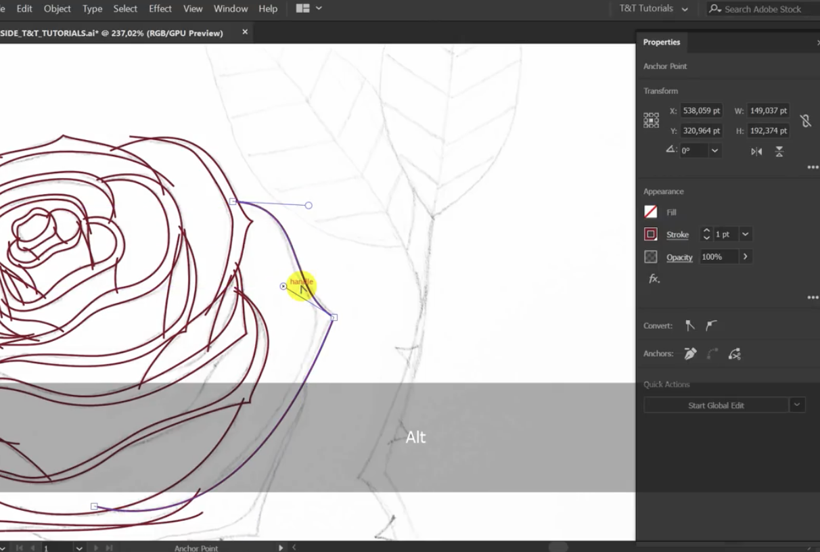Screen dimensions: 820x552
Task: Expand the Opacity slider arrow
Action: tap(745, 257)
